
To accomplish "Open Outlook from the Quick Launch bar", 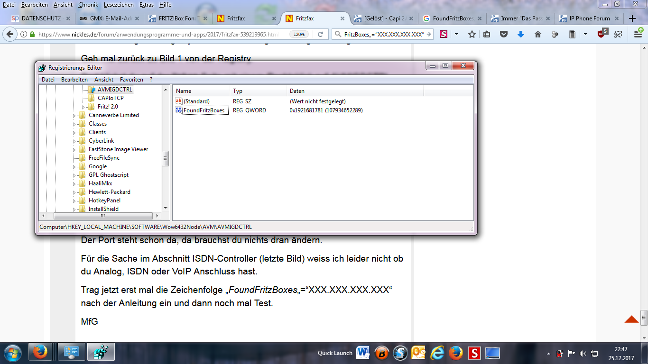I will 419,353.
